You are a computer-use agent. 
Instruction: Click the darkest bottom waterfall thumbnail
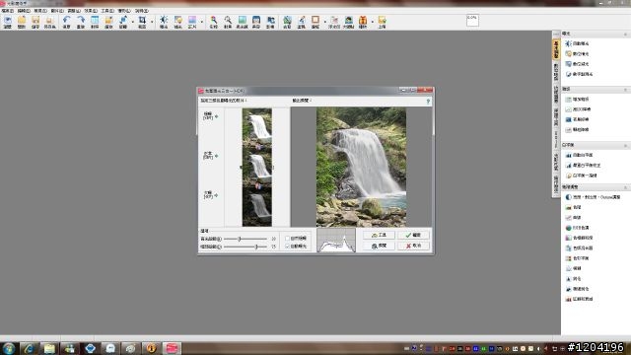tap(257, 207)
